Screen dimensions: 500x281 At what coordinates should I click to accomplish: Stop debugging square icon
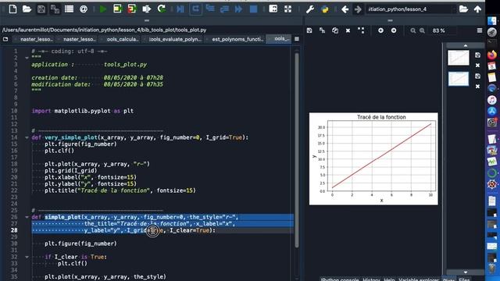pyautogui.click(x=253, y=9)
